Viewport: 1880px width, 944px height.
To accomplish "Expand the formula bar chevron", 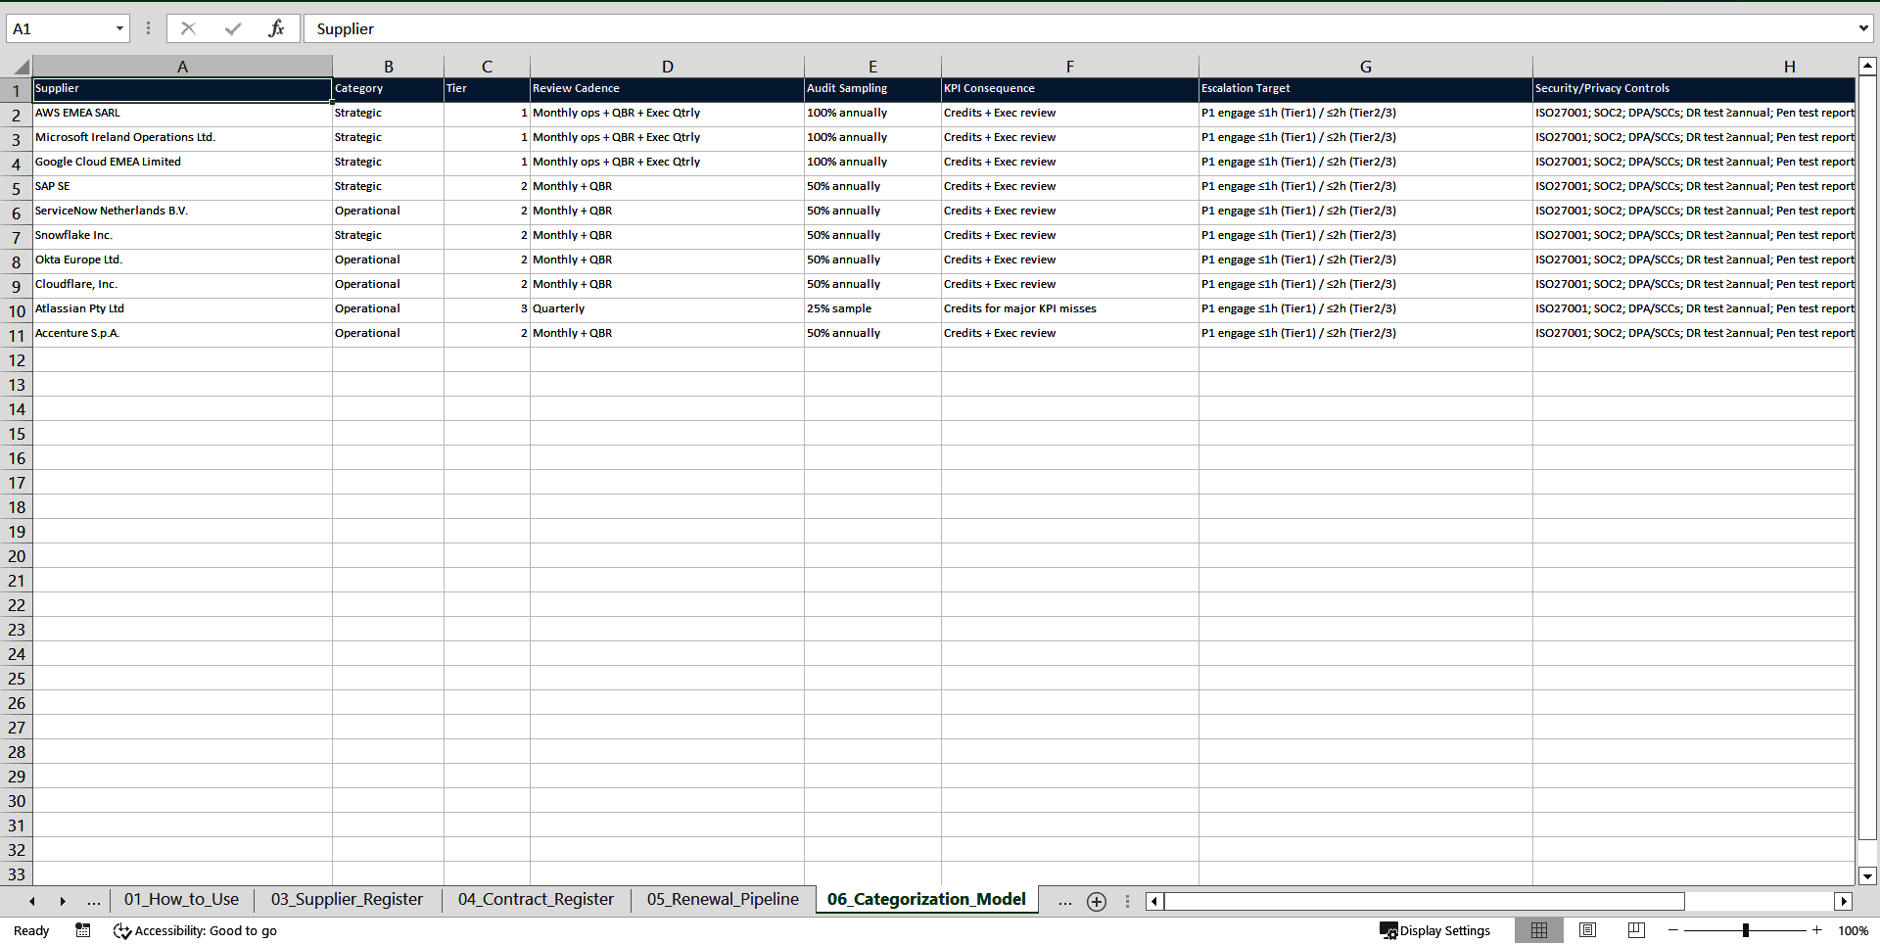I will pos(1862,28).
